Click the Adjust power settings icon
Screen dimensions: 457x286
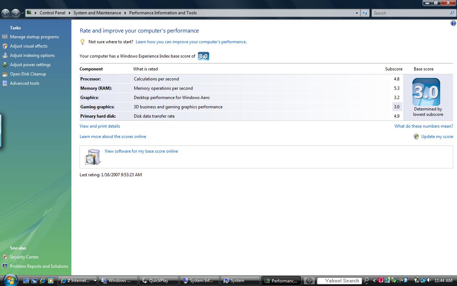click(x=5, y=65)
